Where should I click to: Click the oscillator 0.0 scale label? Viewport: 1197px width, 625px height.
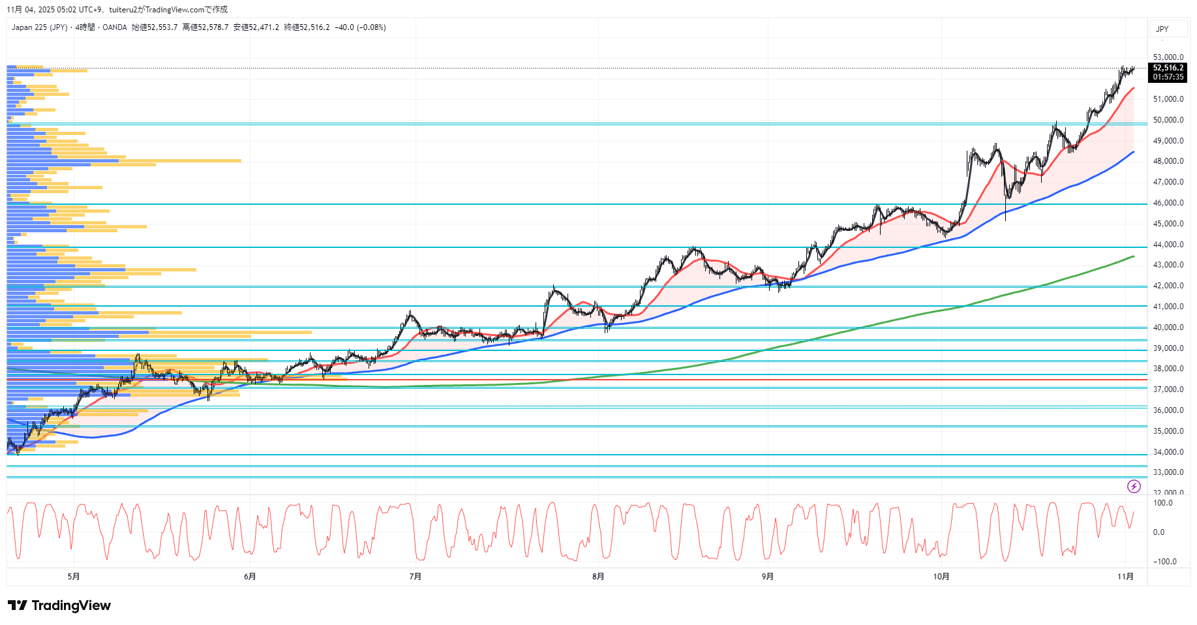(x=1159, y=532)
